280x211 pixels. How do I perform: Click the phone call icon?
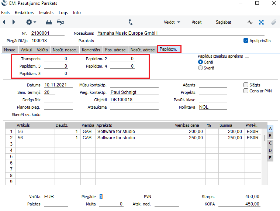[131, 22]
